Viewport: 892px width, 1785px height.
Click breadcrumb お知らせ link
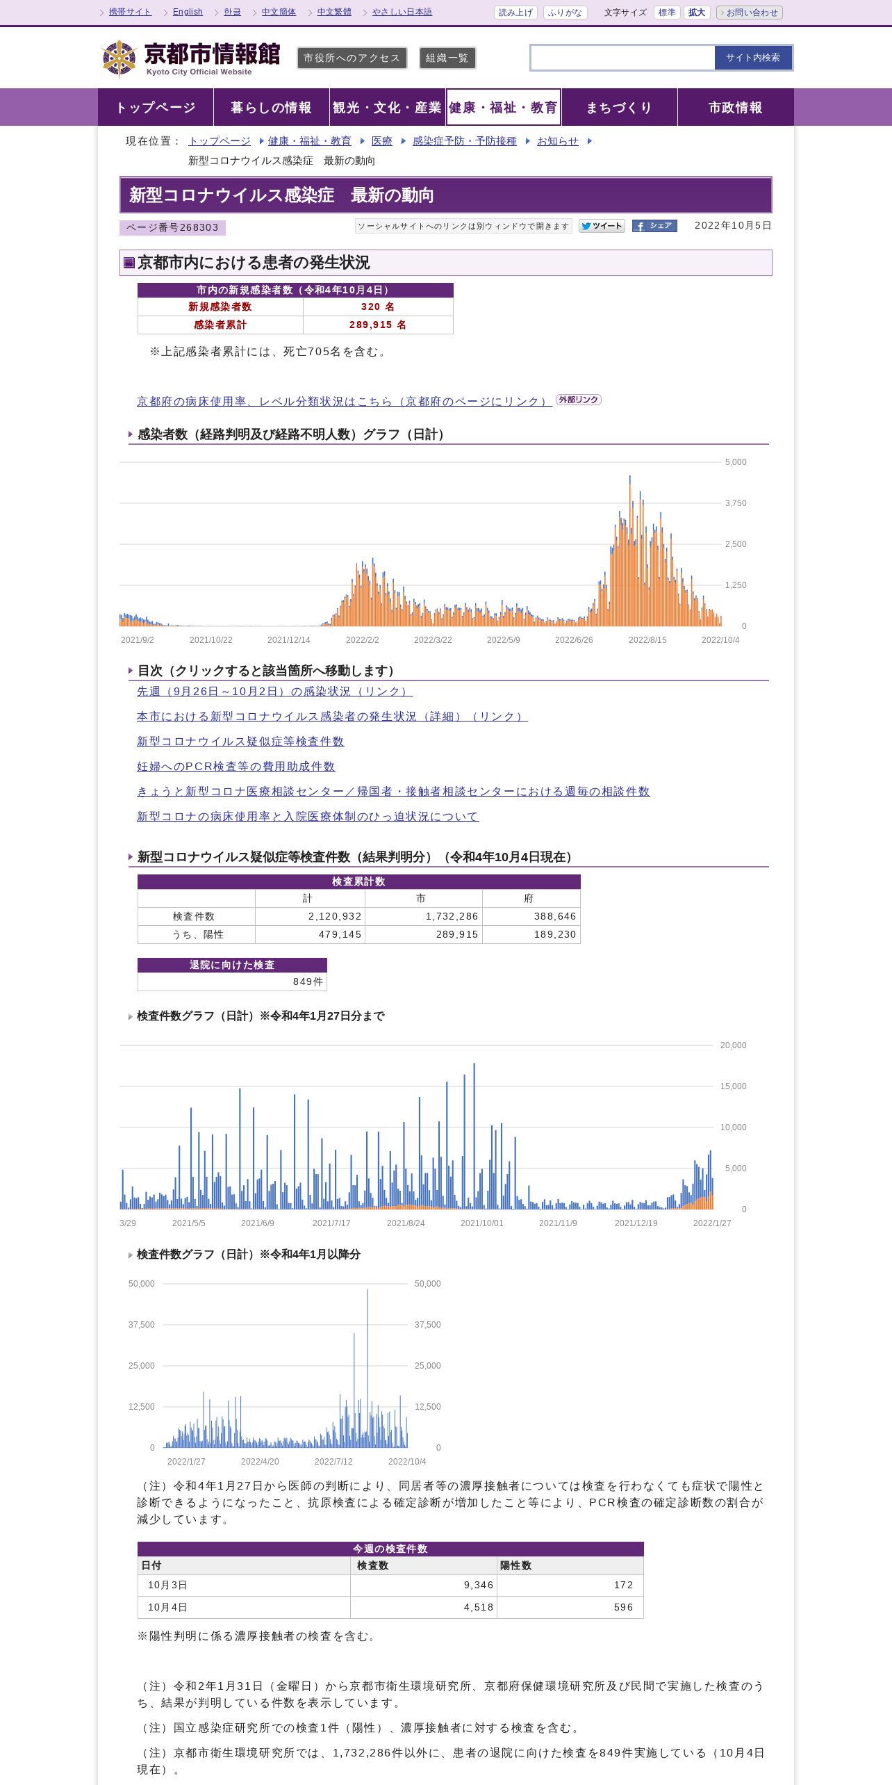click(x=558, y=141)
